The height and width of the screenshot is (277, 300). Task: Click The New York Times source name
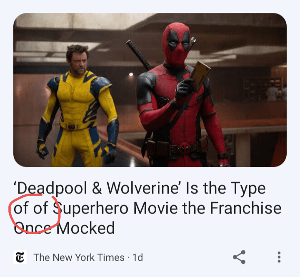(x=79, y=257)
